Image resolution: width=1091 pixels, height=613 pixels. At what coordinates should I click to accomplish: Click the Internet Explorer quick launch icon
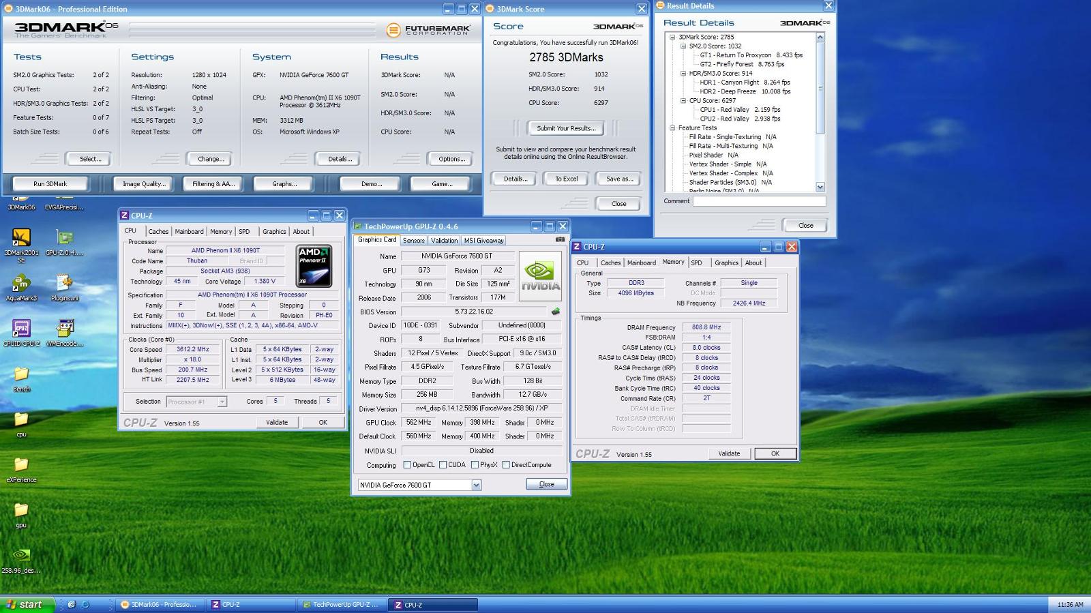coord(85,604)
